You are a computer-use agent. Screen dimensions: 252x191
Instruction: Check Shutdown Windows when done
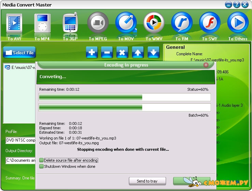(42, 166)
